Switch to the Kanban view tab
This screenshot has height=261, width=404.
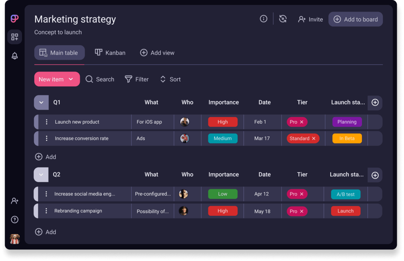(x=110, y=53)
